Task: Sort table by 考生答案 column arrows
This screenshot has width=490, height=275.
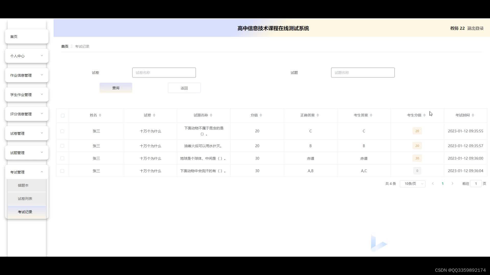Action: 371,115
